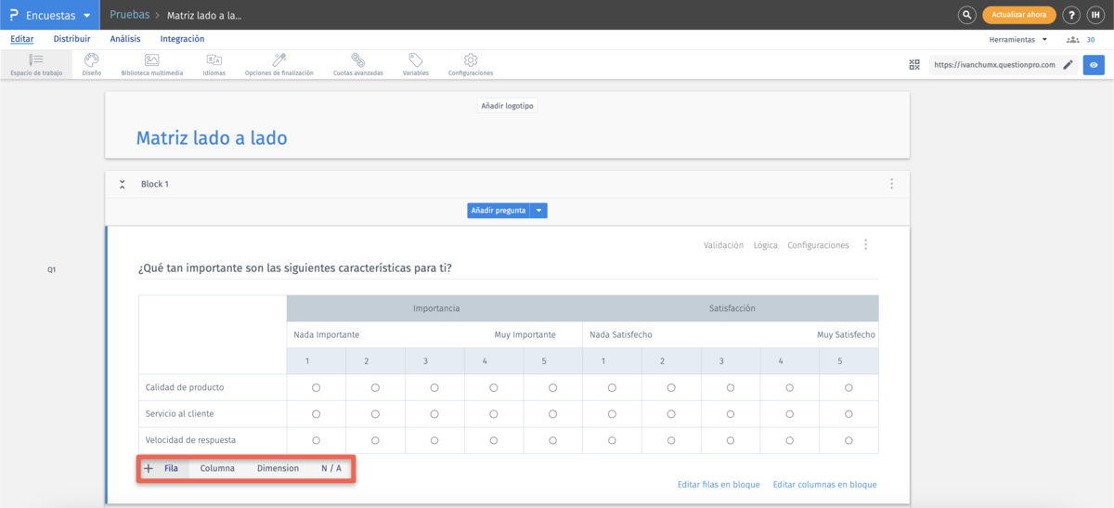Click the survey URL field
Screen dimensions: 1114x508
(994, 65)
